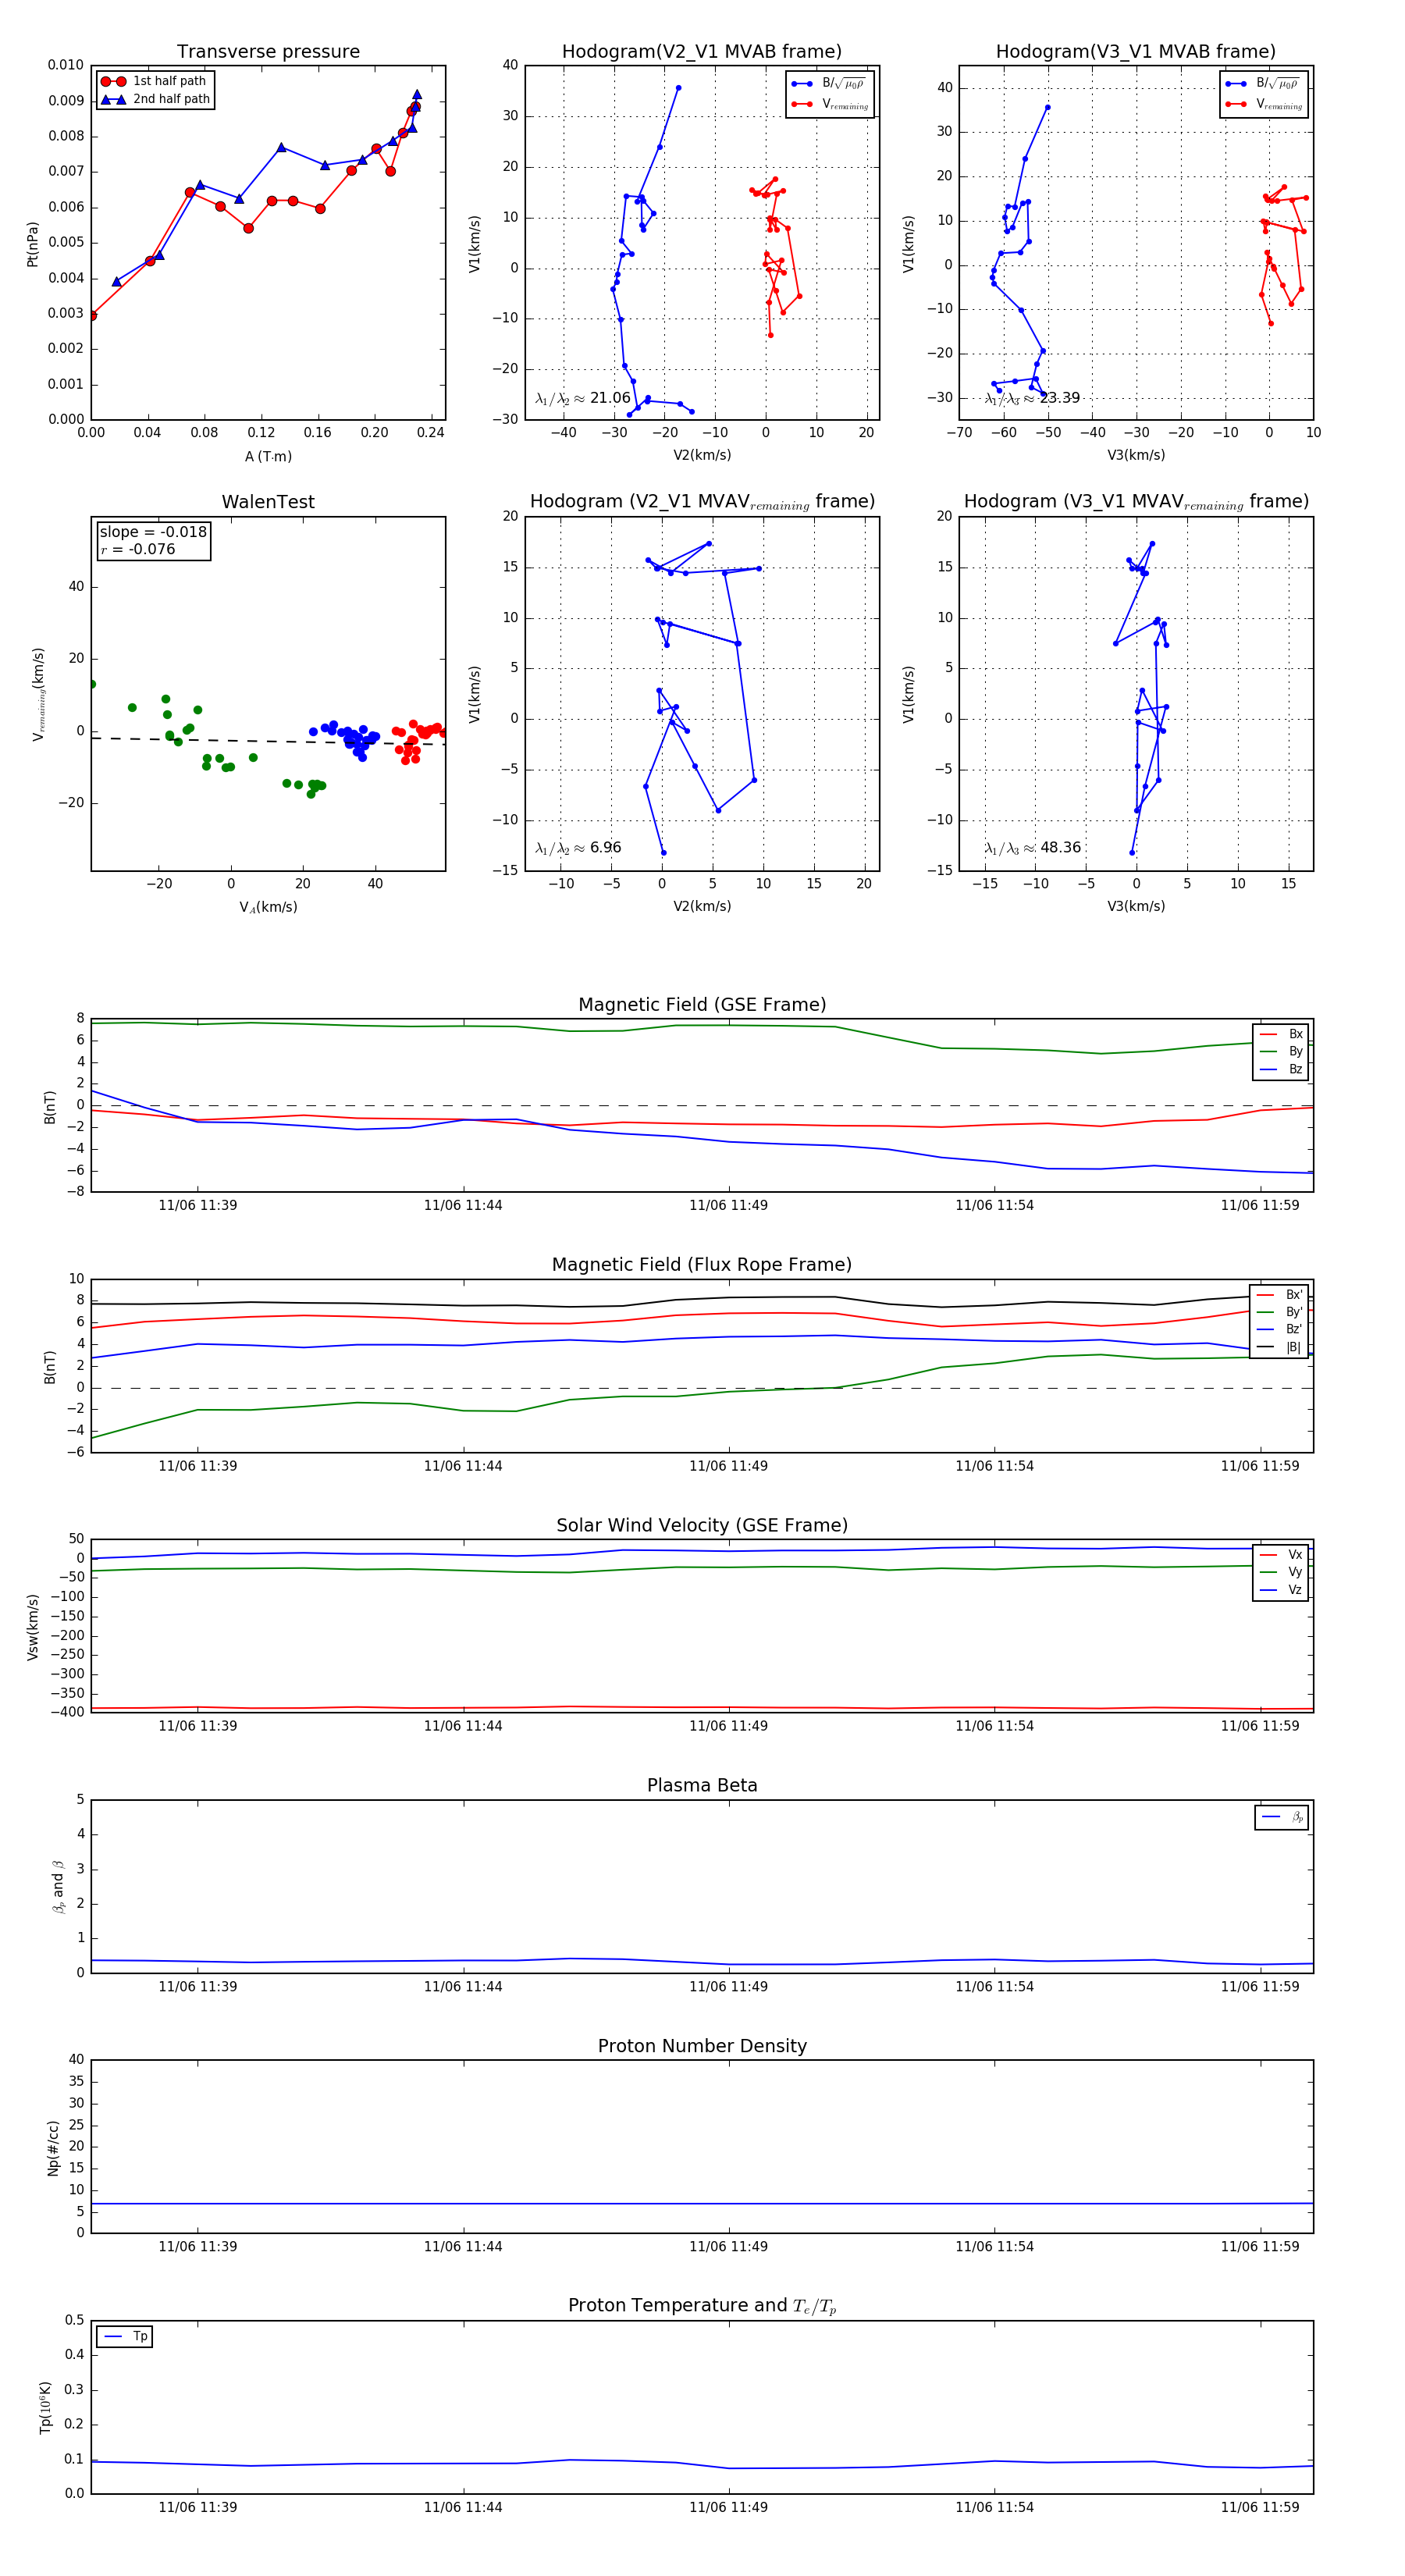
Task: Select '|B|' in Flux Rope legend
Action: 1279,1347
